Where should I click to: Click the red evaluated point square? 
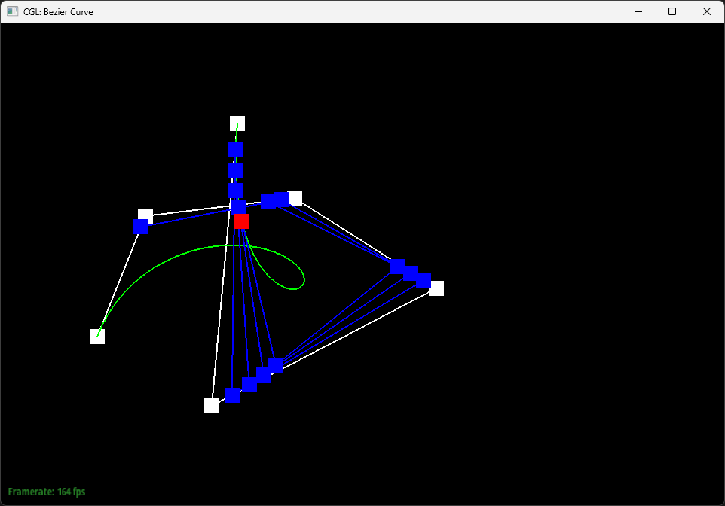pyautogui.click(x=242, y=221)
